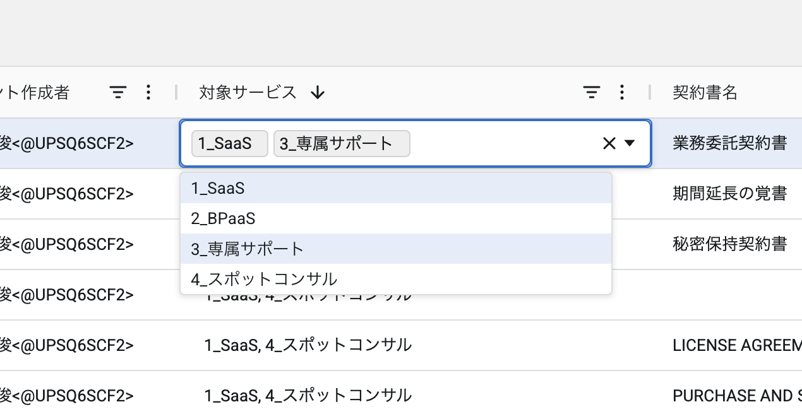Open filter icon for 作成者 column
This screenshot has width=802, height=414.
[x=118, y=93]
